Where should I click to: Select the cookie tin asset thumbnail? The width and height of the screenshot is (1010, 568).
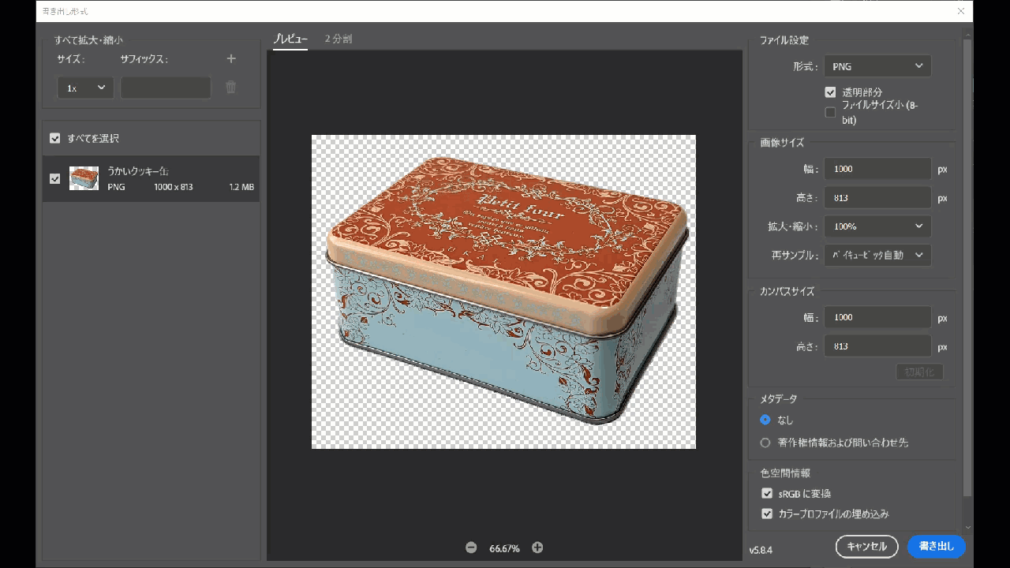pos(84,178)
